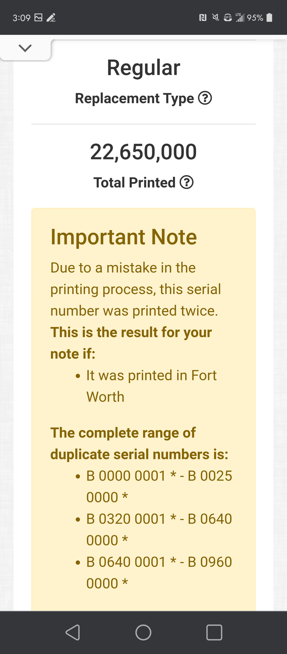Viewport: 287px width, 654px height.
Task: Tap the LTE signal strength icon
Action: tap(240, 17)
